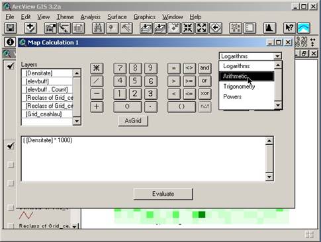Enable the unchecked theme box below checkmarks
This screenshot has width=321, height=242.
[11, 165]
